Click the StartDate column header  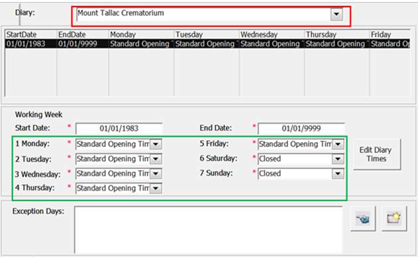pos(30,34)
